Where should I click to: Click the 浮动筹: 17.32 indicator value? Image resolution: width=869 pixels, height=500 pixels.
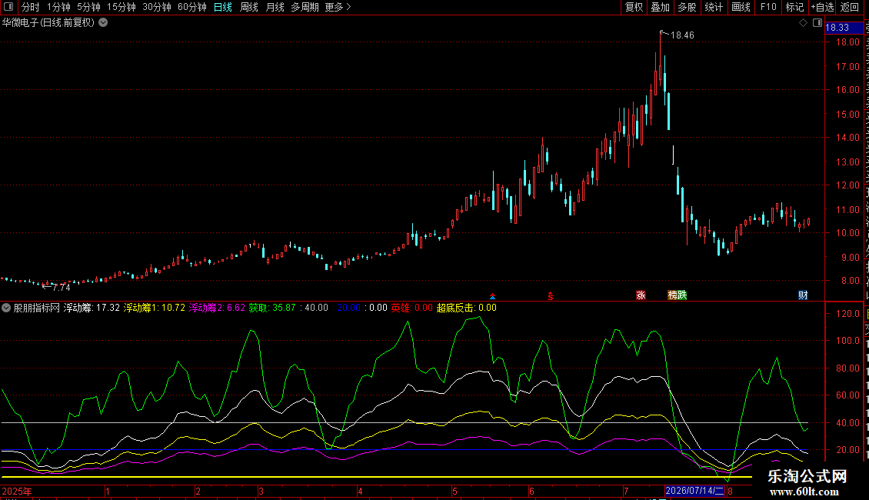92,308
